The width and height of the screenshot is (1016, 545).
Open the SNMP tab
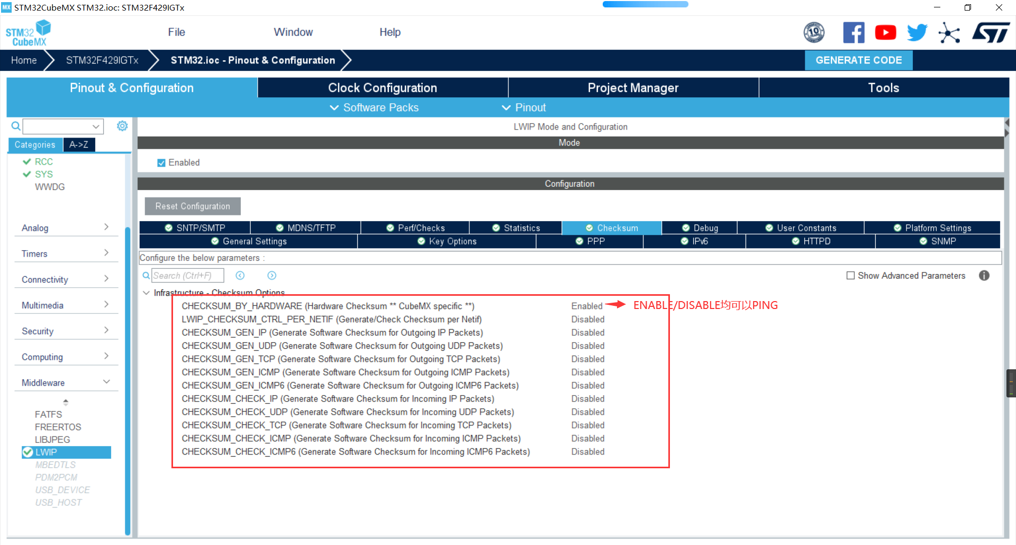[x=938, y=241]
